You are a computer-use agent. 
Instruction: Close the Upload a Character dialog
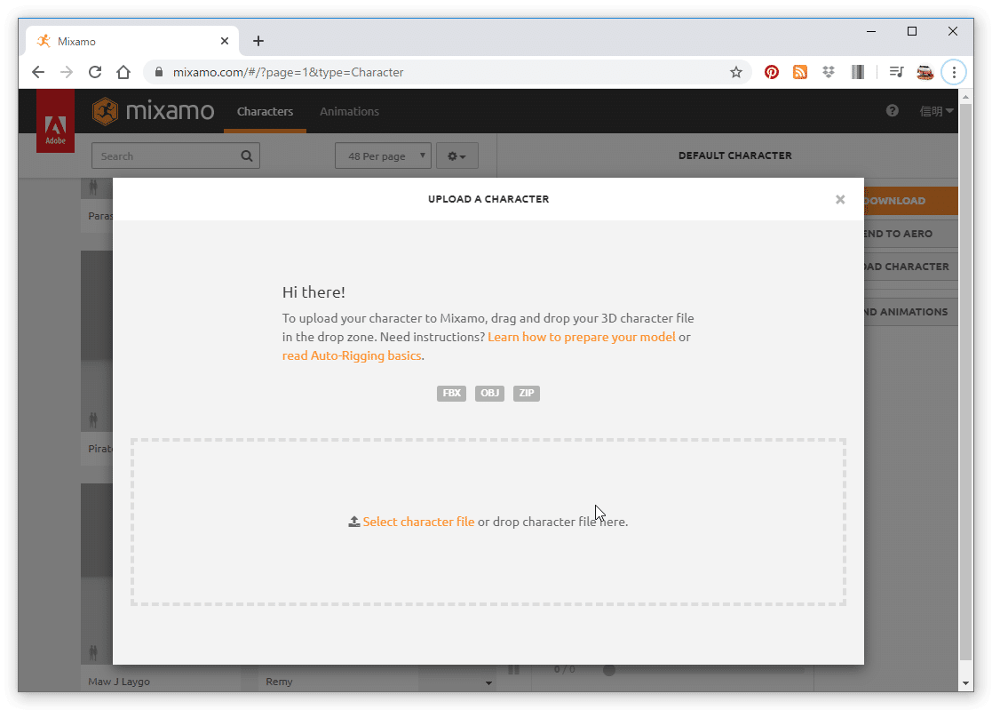click(x=839, y=199)
